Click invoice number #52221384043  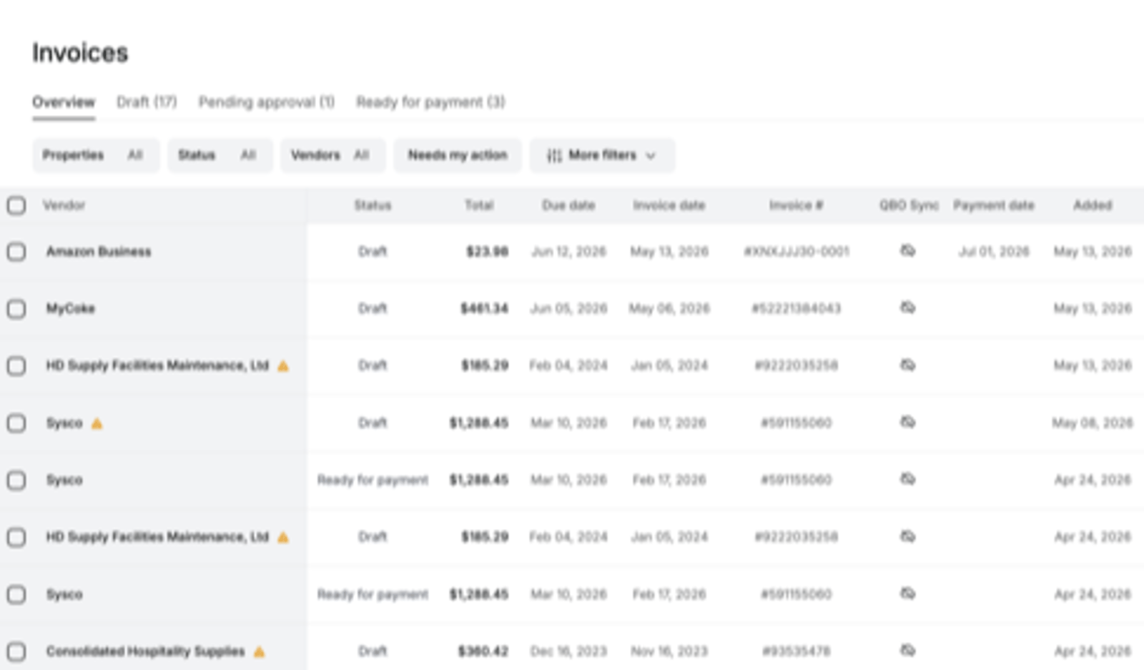click(797, 309)
